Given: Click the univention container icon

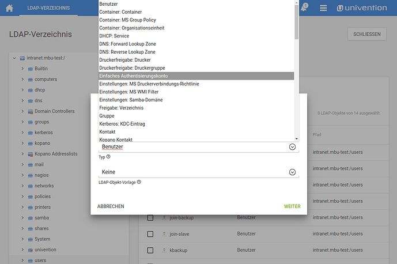Looking at the screenshot, I should pos(31,250).
